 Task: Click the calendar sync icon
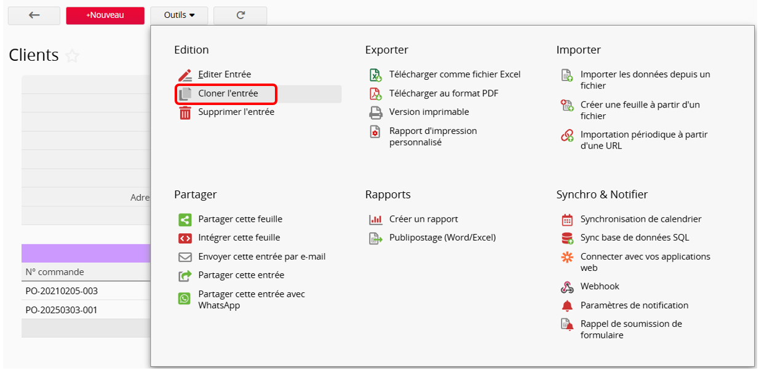pyautogui.click(x=566, y=219)
